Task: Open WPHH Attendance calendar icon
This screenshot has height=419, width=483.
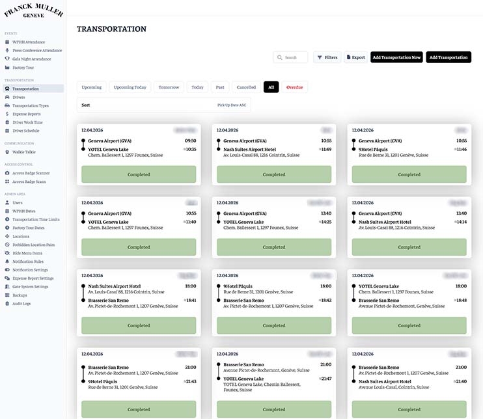Action: [7, 42]
